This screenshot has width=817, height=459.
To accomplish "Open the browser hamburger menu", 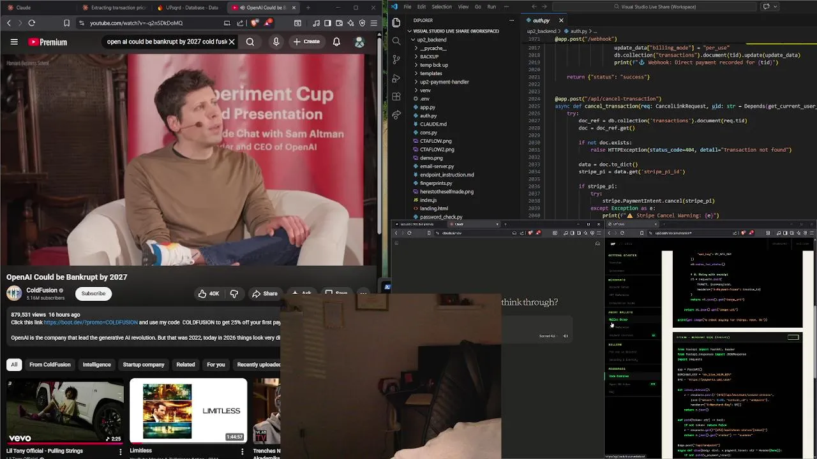I will (x=374, y=23).
